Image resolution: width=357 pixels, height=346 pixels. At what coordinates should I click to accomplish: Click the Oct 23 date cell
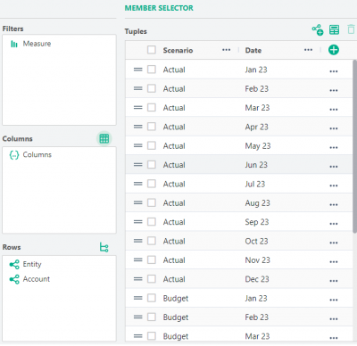click(x=256, y=241)
